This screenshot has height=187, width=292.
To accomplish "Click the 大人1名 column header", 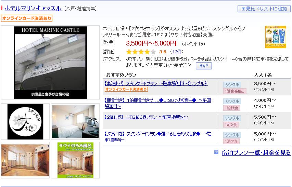I will (263, 75).
